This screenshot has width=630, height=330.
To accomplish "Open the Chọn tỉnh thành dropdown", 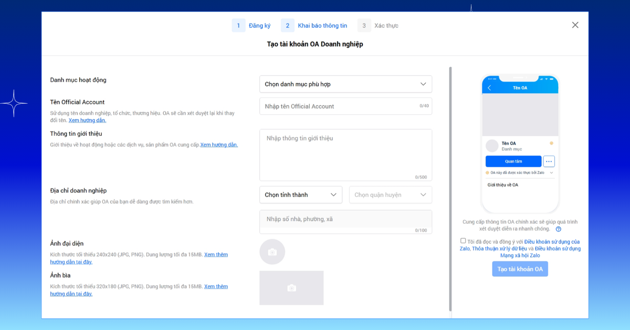I will click(301, 195).
